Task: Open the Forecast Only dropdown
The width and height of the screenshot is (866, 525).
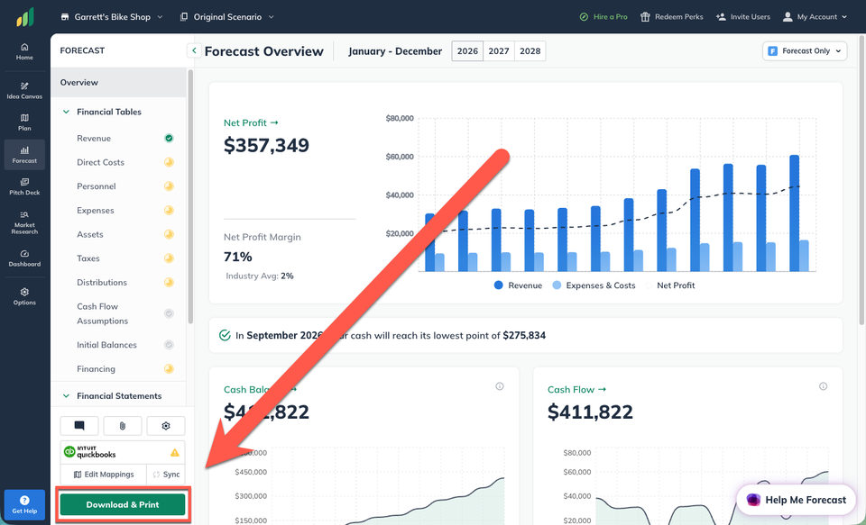Action: [805, 51]
